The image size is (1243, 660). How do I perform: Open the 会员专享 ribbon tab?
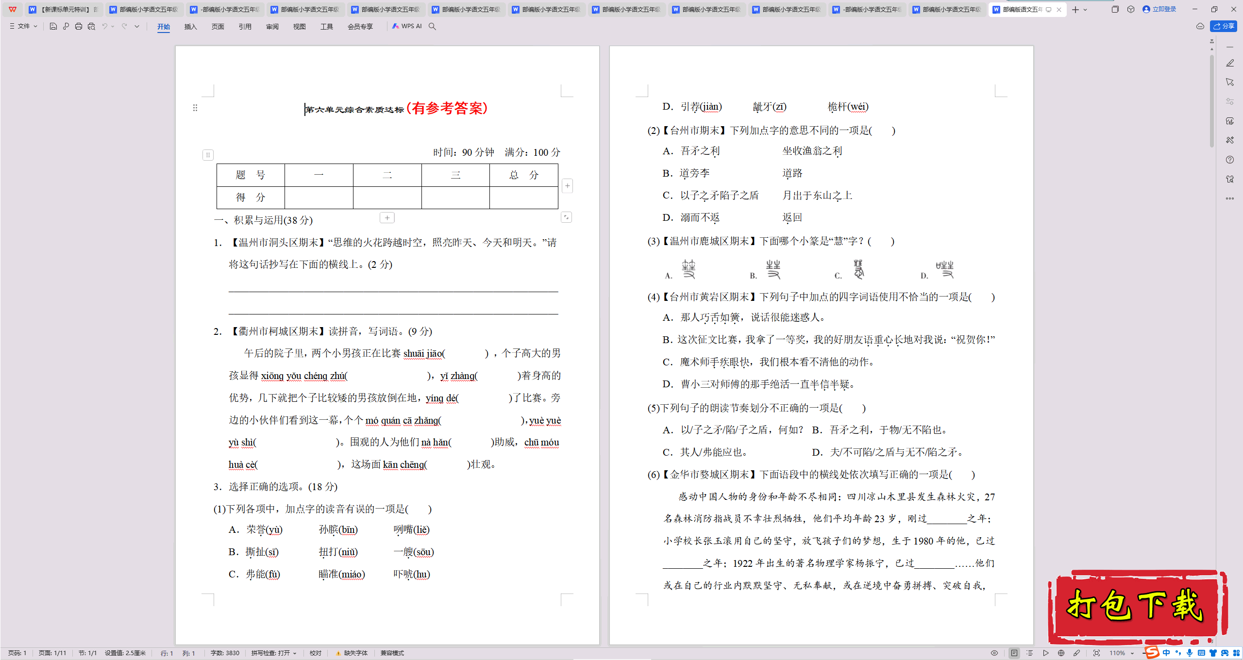point(360,27)
